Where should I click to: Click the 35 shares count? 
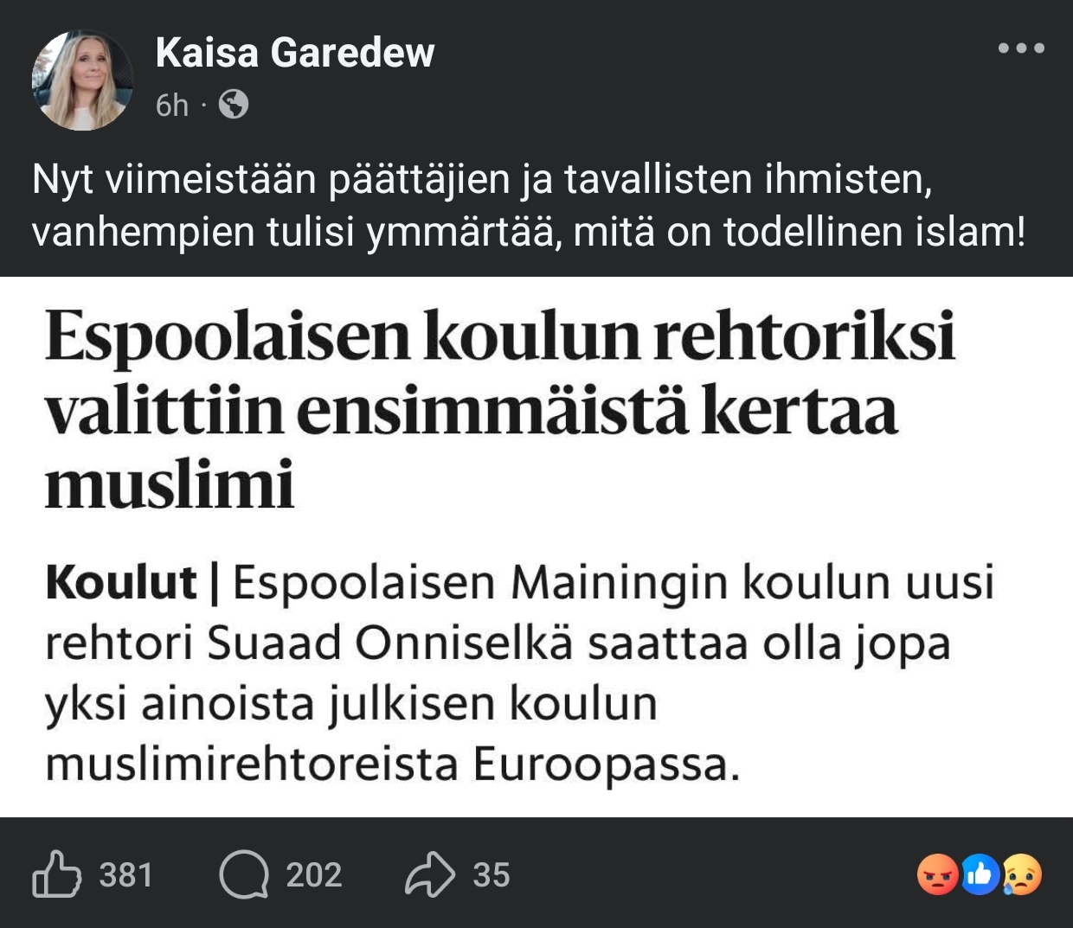pyautogui.click(x=492, y=875)
